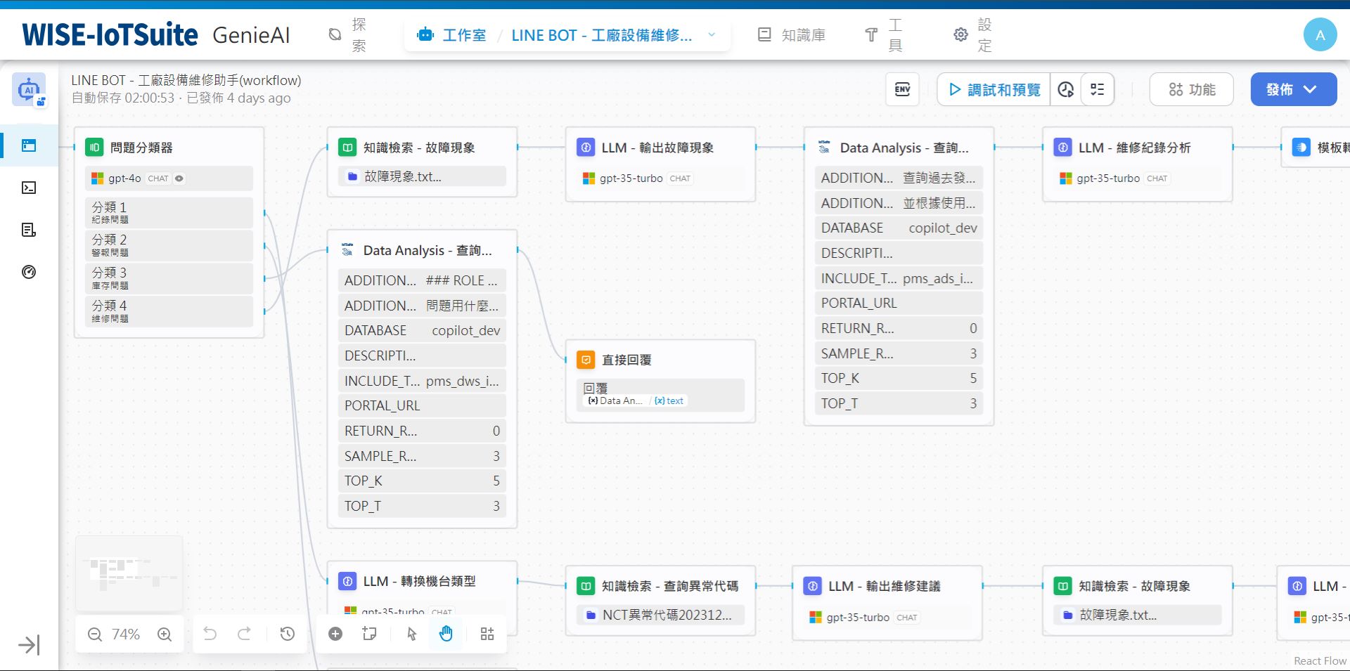
Task: Open the 探索 explore tab
Action: pos(347,35)
